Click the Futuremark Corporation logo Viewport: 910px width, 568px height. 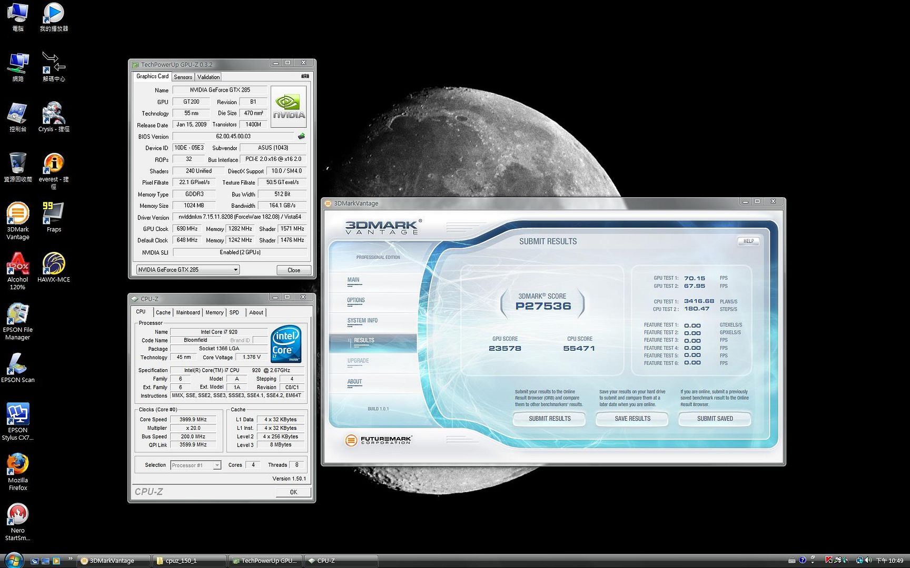tap(378, 440)
